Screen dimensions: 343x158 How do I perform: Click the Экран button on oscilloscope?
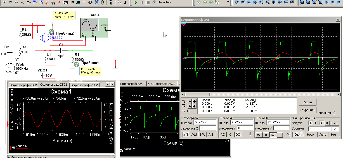tap(307, 102)
